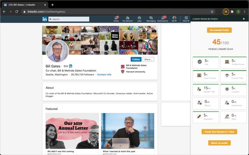Viewport: 249px width, 155px height.
Task: Click the Re-evaluate Profile button
Action: coord(219,30)
